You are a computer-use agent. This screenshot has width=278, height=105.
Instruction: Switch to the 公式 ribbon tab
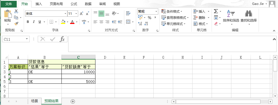point(74,4)
